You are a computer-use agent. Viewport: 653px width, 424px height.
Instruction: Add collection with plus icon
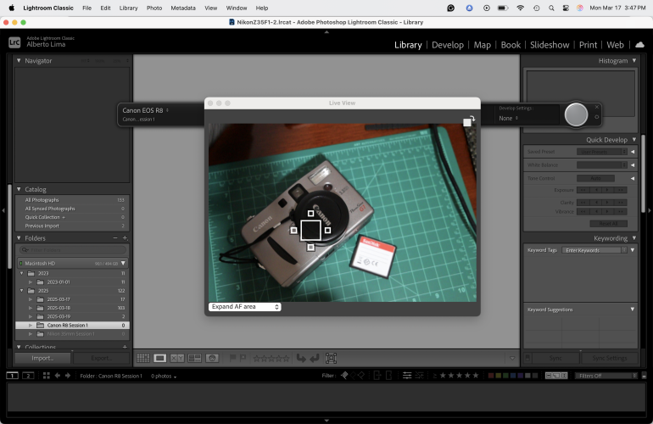pyautogui.click(x=125, y=347)
